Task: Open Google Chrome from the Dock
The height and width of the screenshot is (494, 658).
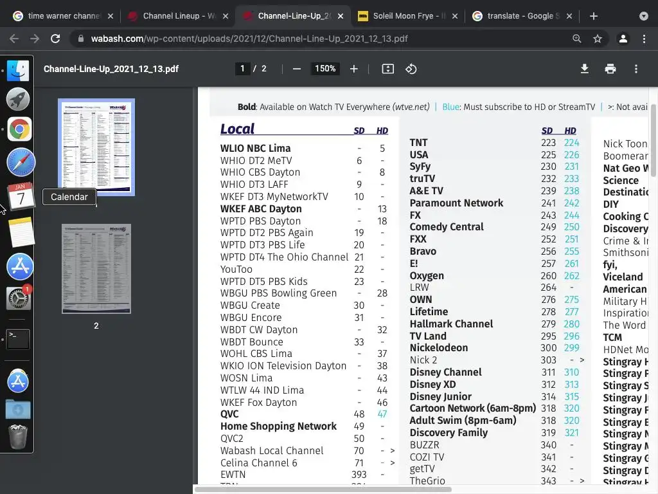Action: pos(19,129)
